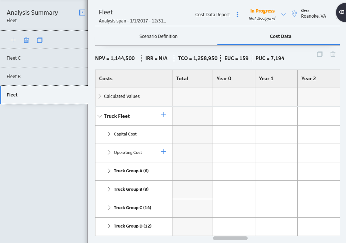The height and width of the screenshot is (243, 346).
Task: Expand the Calculated Values row
Action: click(100, 96)
